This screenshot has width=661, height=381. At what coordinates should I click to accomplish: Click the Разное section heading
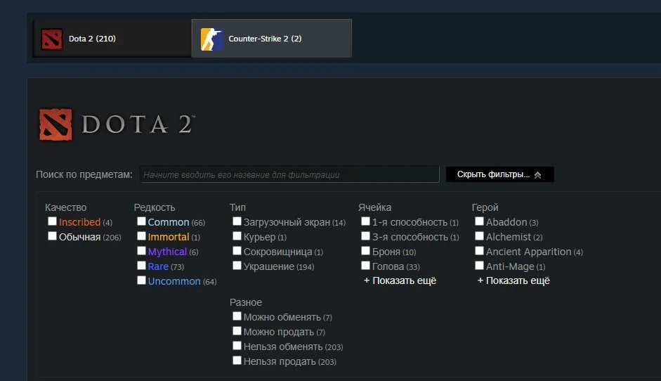(x=246, y=302)
